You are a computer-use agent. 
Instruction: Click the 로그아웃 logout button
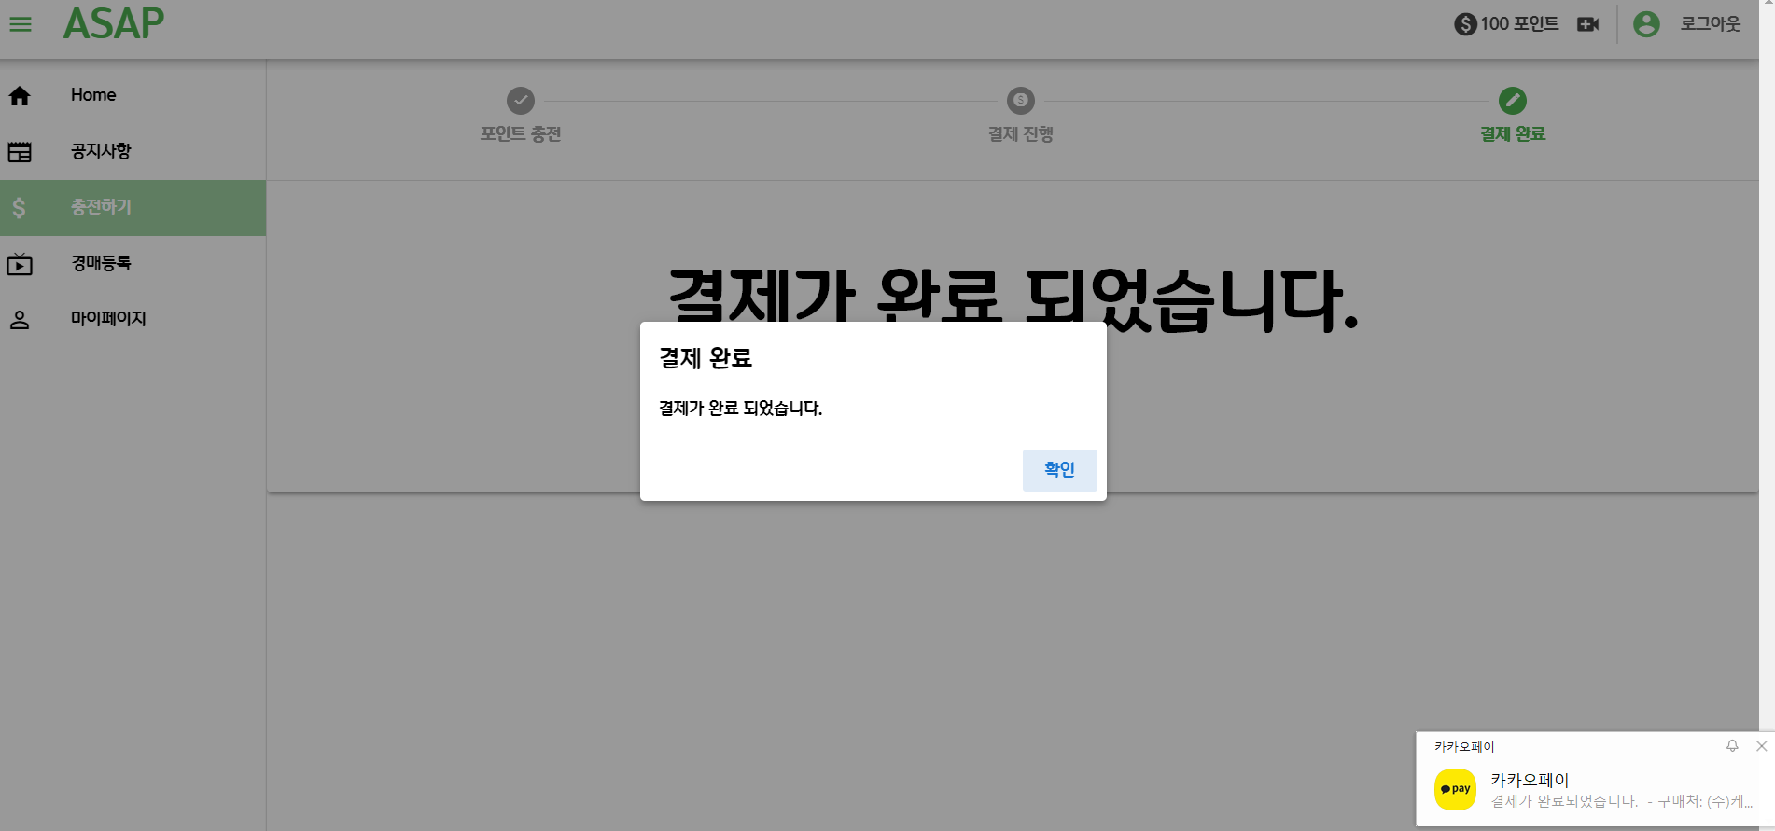[x=1711, y=24]
